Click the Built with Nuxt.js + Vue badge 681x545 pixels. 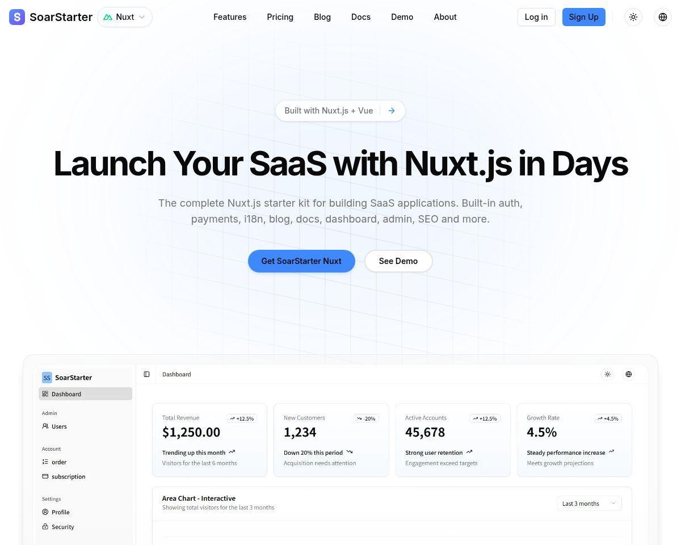[x=340, y=111]
